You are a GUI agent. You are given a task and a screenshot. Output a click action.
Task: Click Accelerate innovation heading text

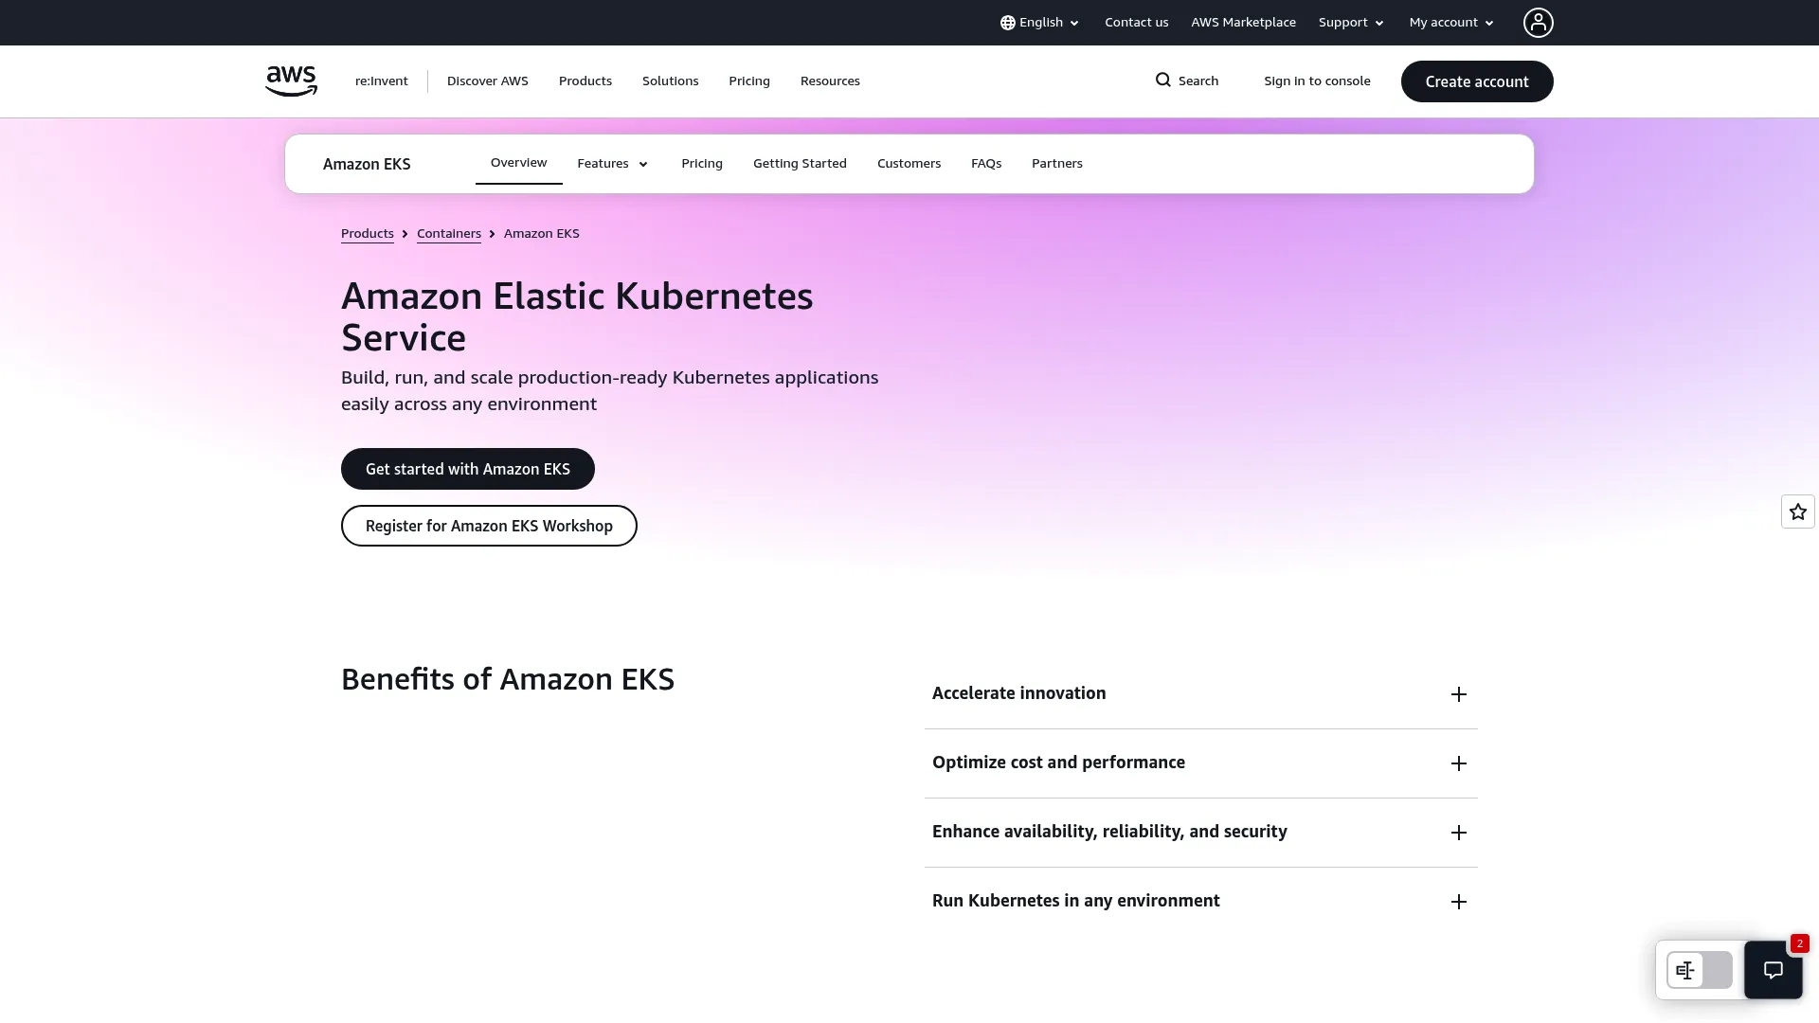1018,693
